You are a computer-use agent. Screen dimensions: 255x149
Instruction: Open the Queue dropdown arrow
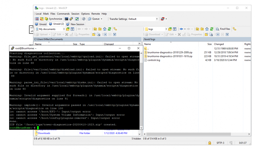pyautogui.click(x=101, y=19)
